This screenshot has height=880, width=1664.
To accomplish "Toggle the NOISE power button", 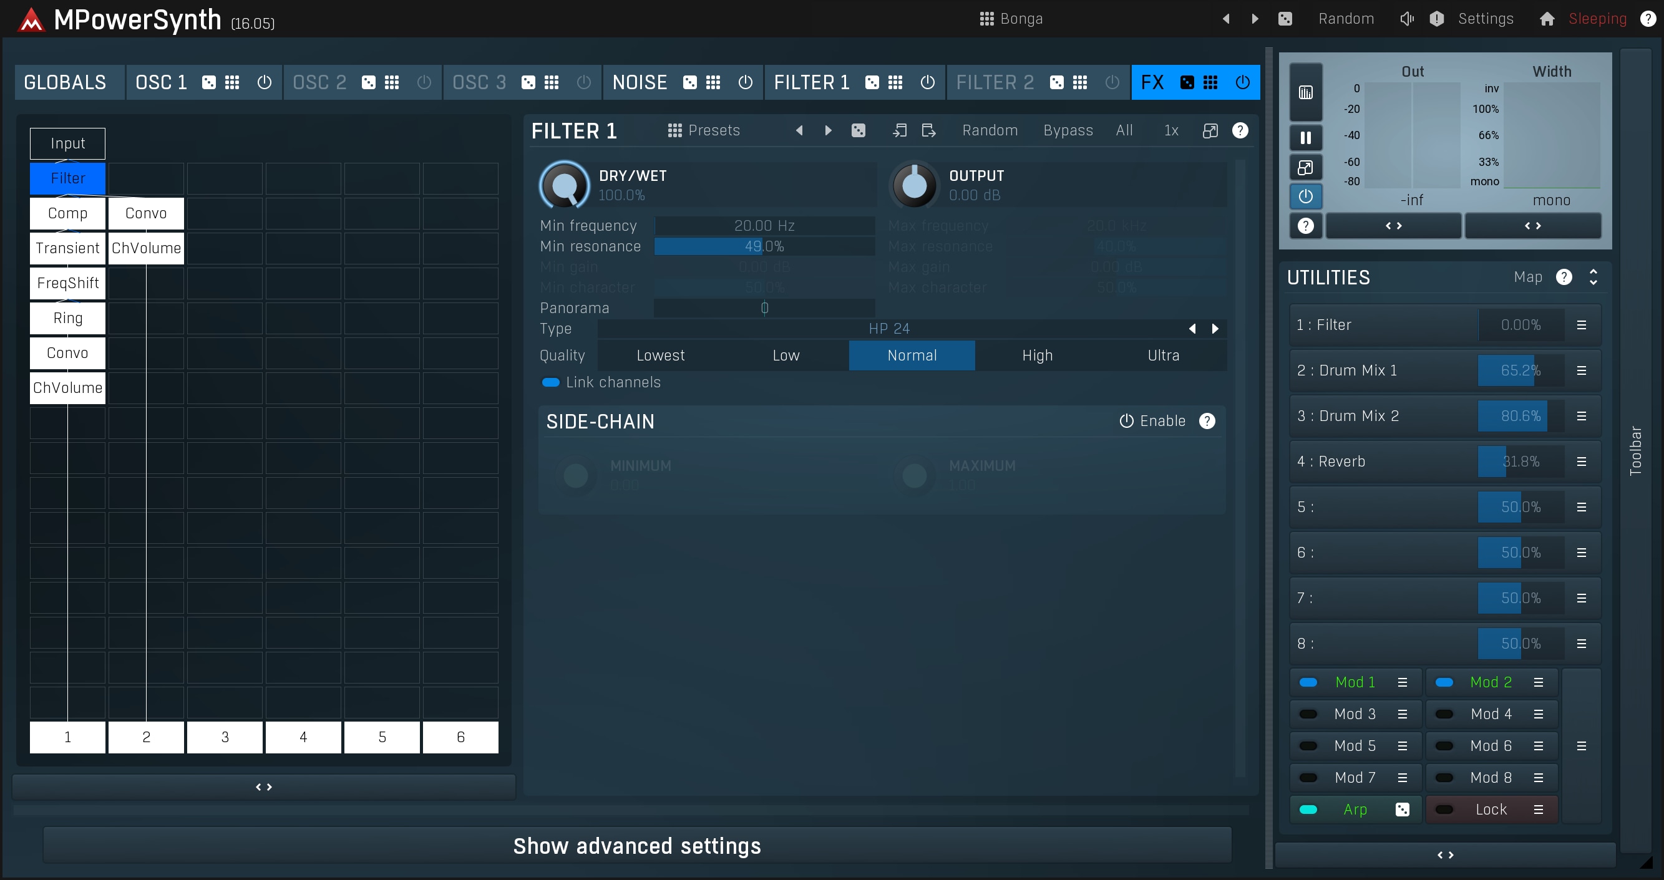I will 745,82.
